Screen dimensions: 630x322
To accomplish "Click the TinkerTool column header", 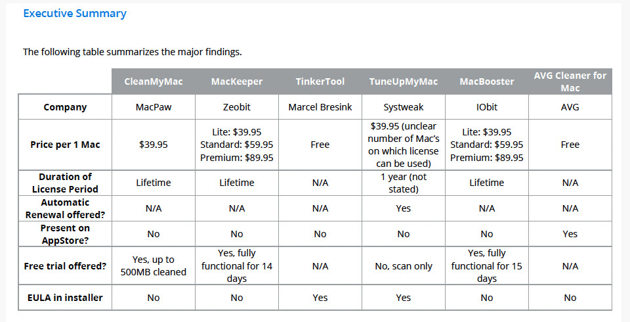I will (320, 81).
